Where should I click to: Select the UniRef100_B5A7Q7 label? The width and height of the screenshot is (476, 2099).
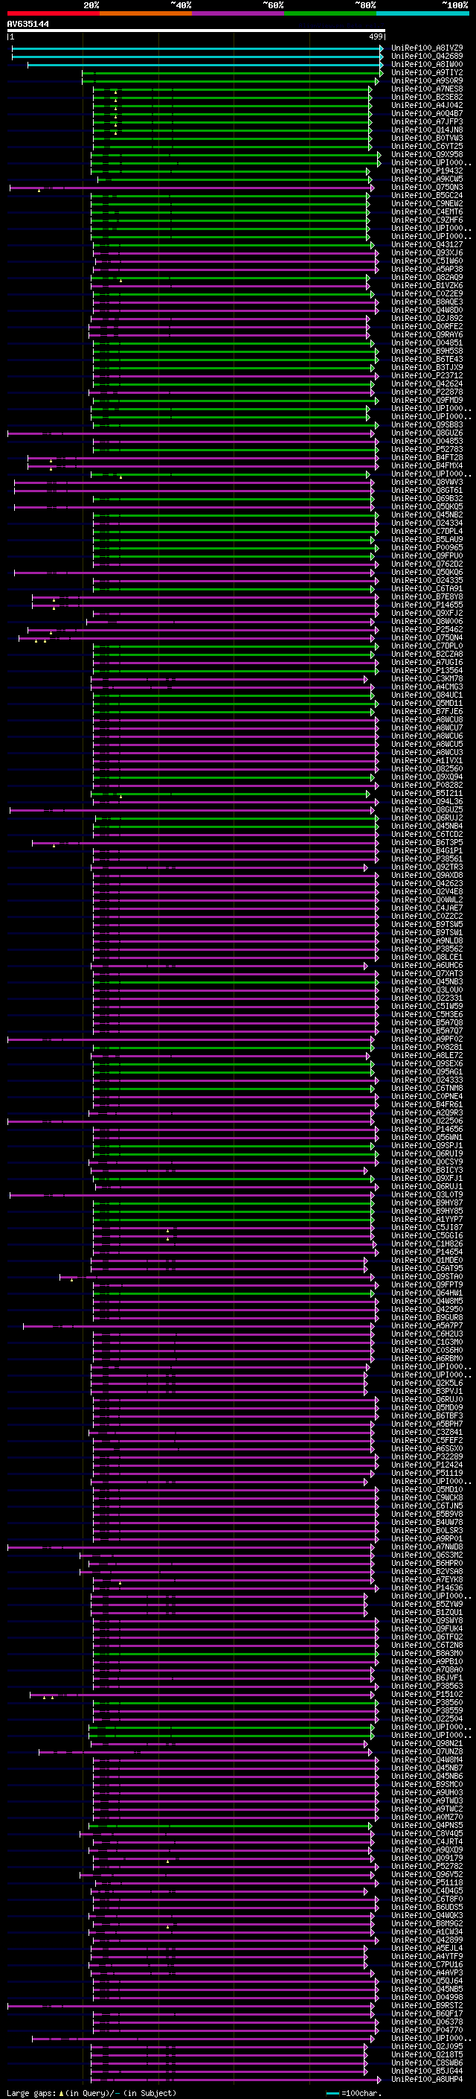coord(427,1031)
